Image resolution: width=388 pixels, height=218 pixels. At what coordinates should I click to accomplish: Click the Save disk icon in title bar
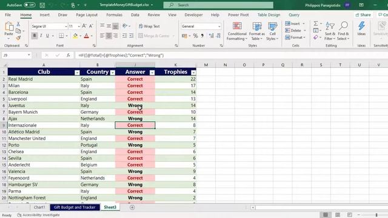click(42, 5)
